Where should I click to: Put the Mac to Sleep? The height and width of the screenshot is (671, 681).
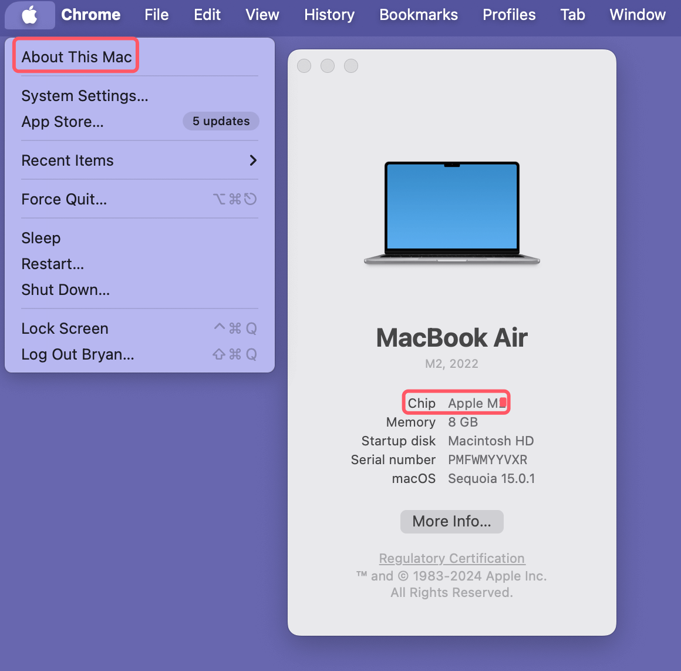41,238
